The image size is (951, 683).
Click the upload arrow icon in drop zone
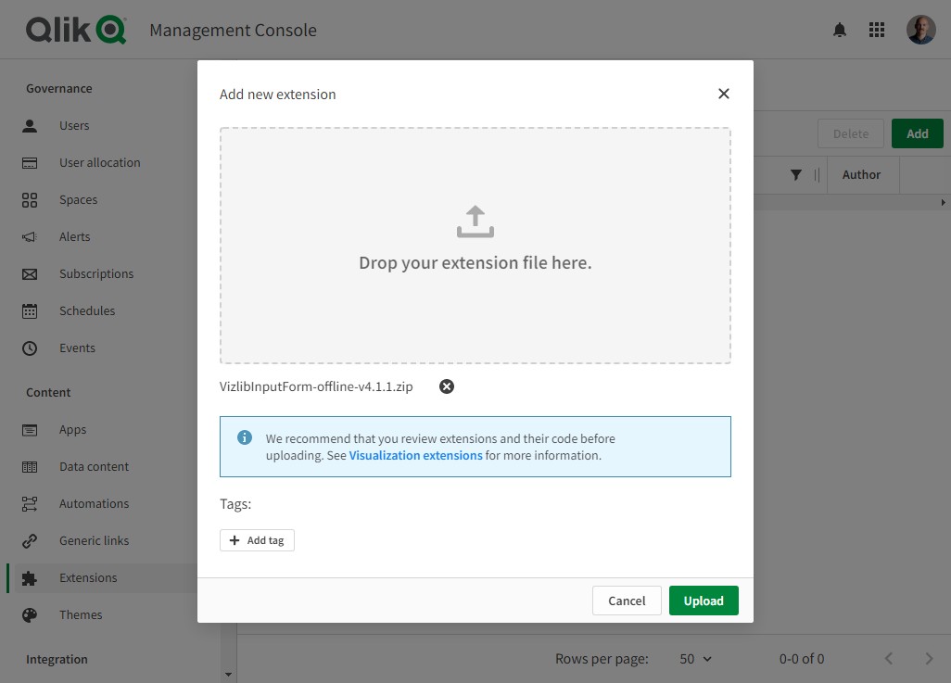pos(475,221)
